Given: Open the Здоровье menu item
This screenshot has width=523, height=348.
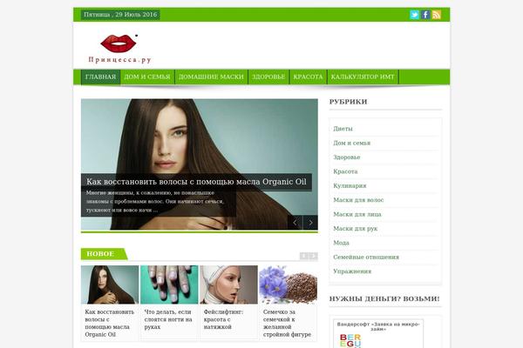Looking at the screenshot, I should [x=268, y=77].
